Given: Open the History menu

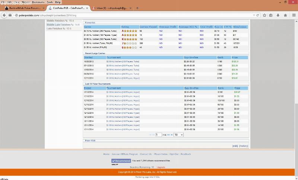Looking at the screenshot, I should click(26, 2).
